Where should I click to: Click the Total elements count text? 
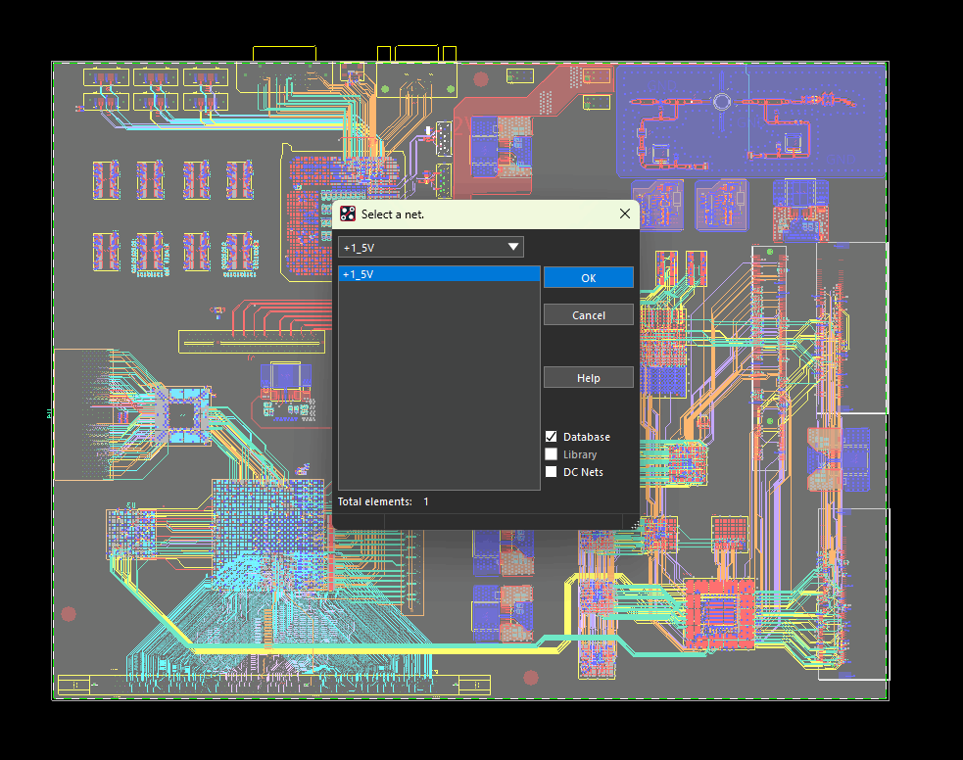click(x=383, y=501)
